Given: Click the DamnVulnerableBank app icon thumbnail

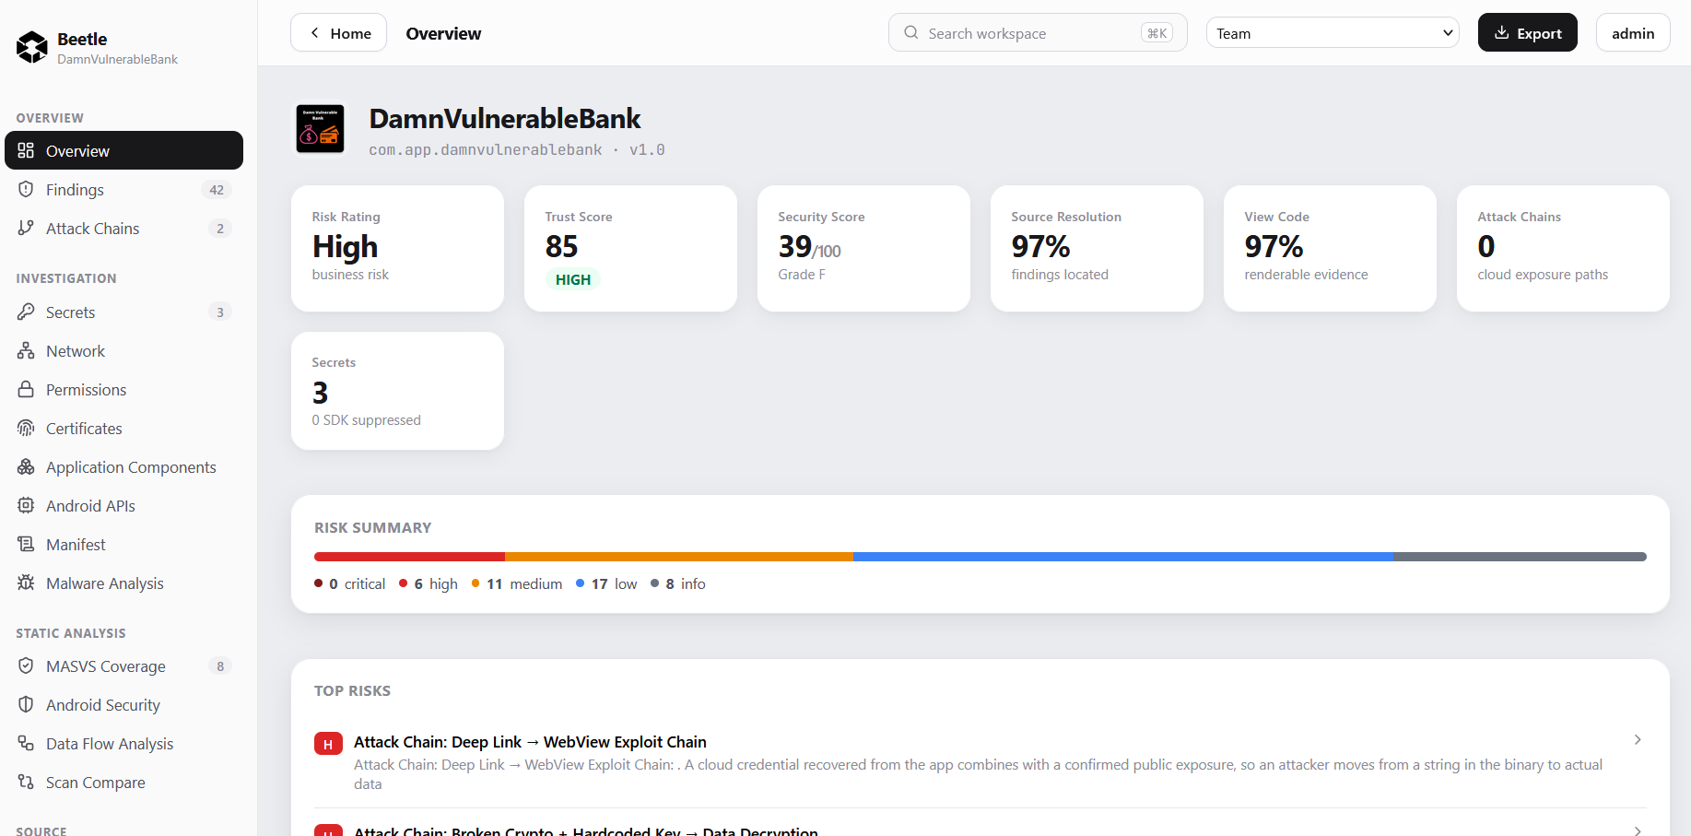Looking at the screenshot, I should click(x=320, y=128).
